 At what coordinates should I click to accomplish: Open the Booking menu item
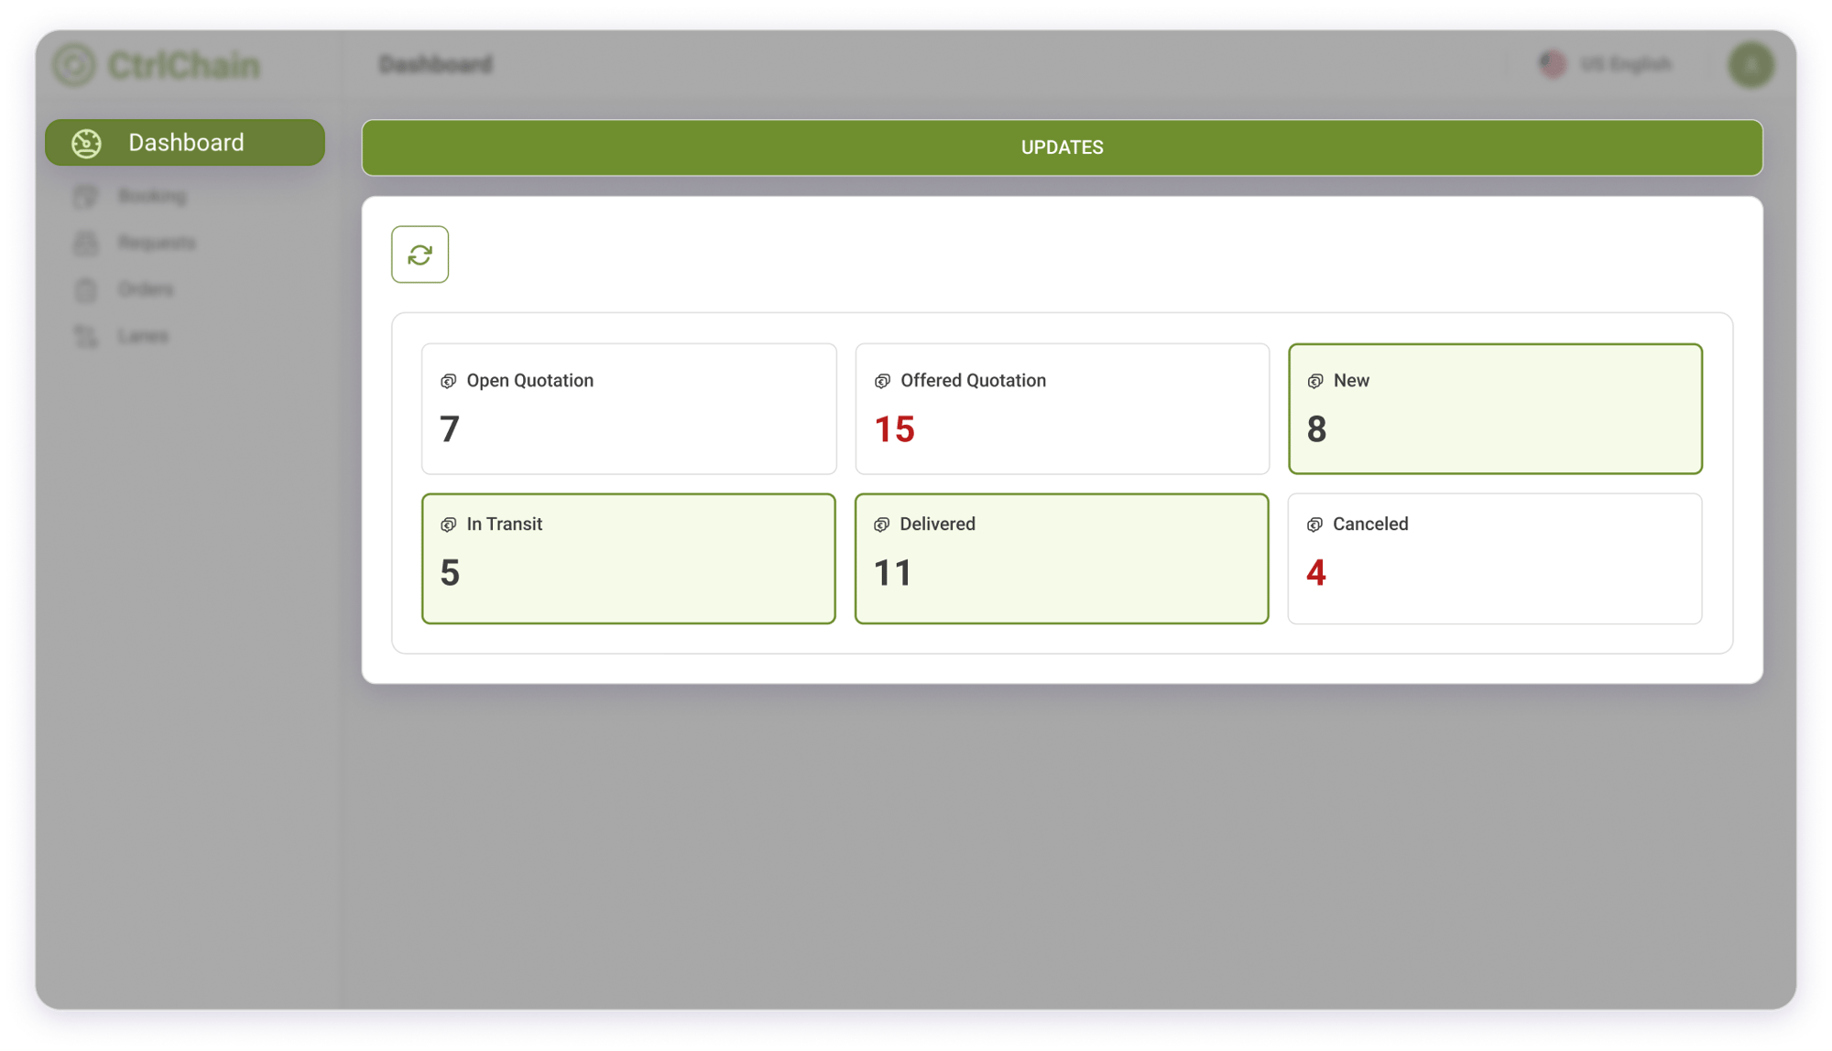(152, 196)
